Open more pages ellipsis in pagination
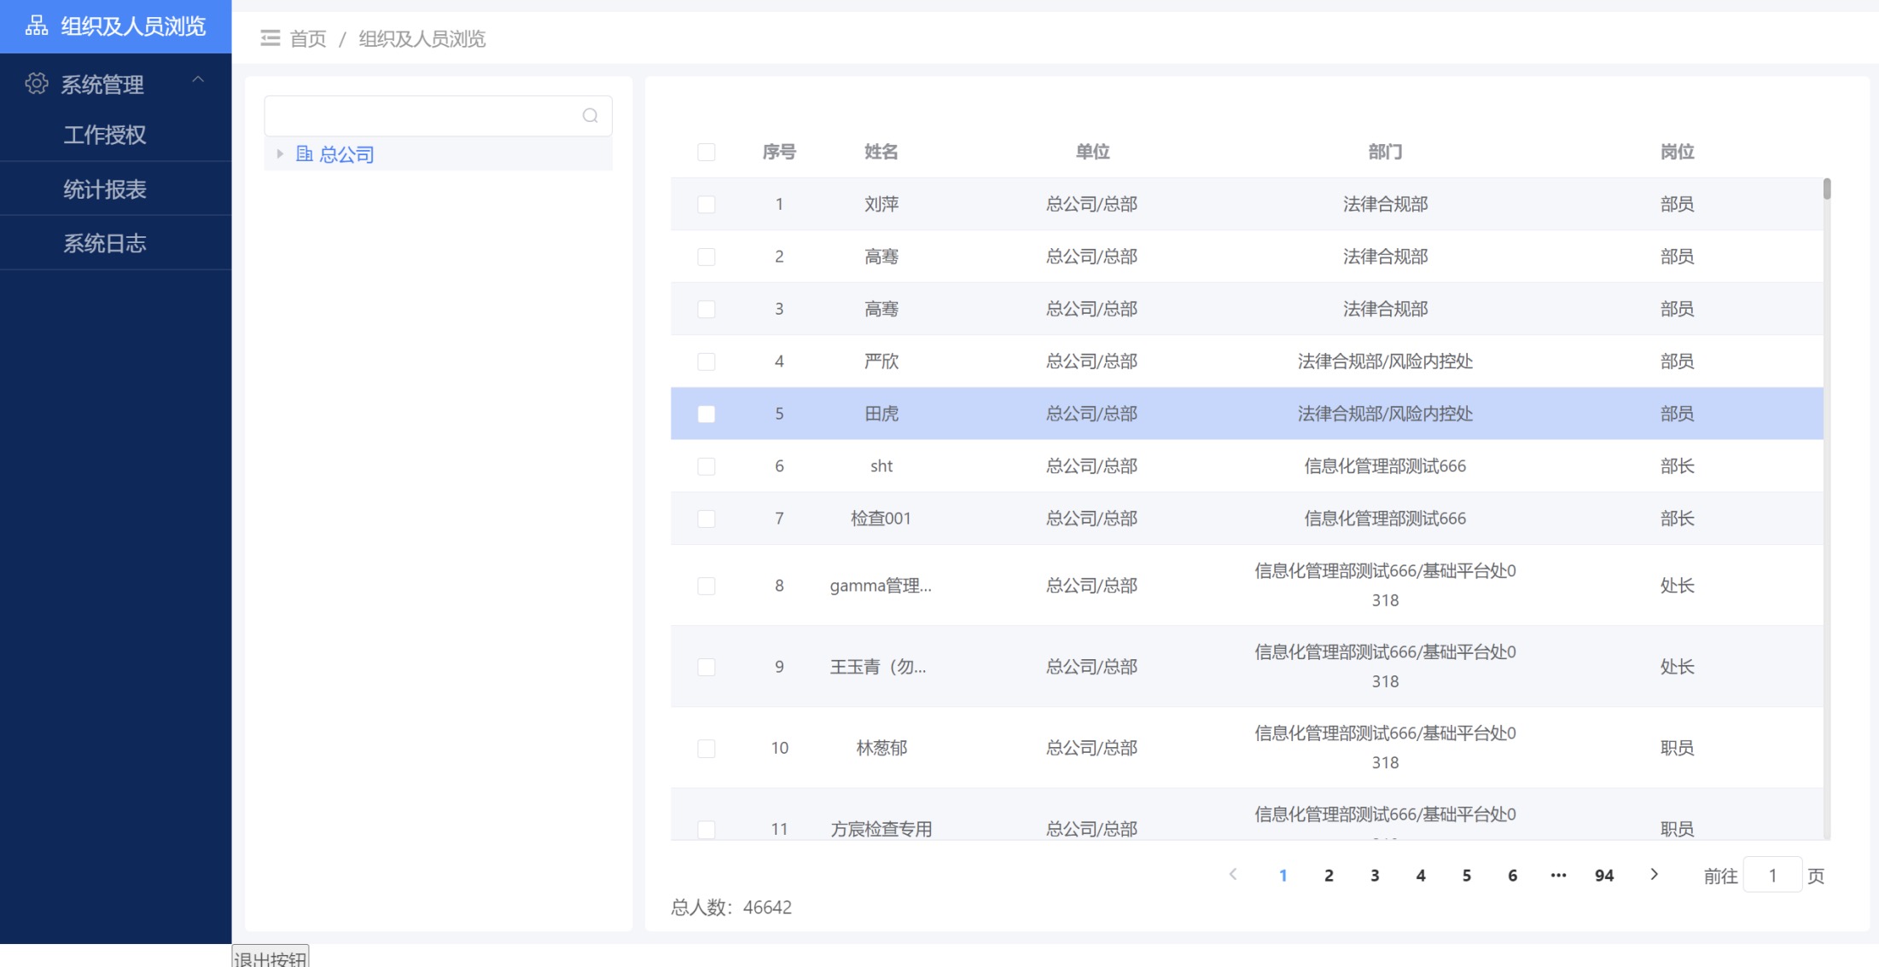The height and width of the screenshot is (967, 1879). (1558, 875)
